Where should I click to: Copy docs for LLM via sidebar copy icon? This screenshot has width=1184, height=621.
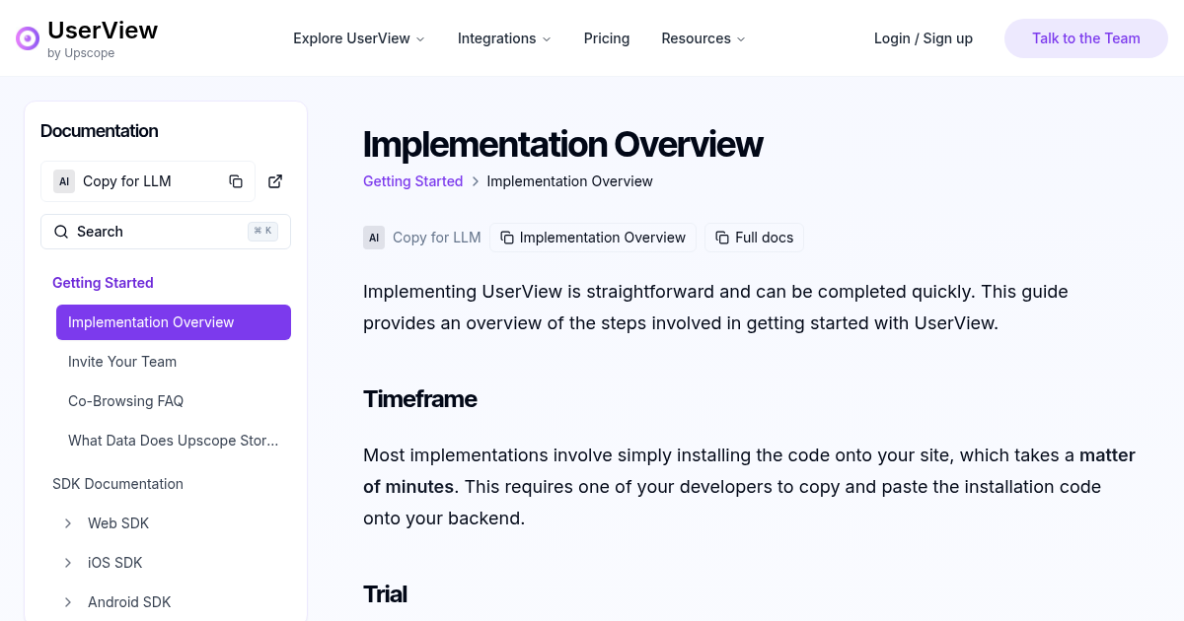pos(236,181)
